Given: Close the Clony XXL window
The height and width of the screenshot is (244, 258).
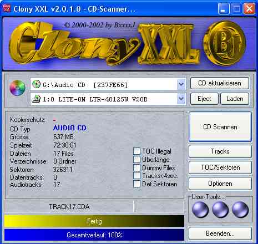Looking at the screenshot, I should [x=249, y=8].
